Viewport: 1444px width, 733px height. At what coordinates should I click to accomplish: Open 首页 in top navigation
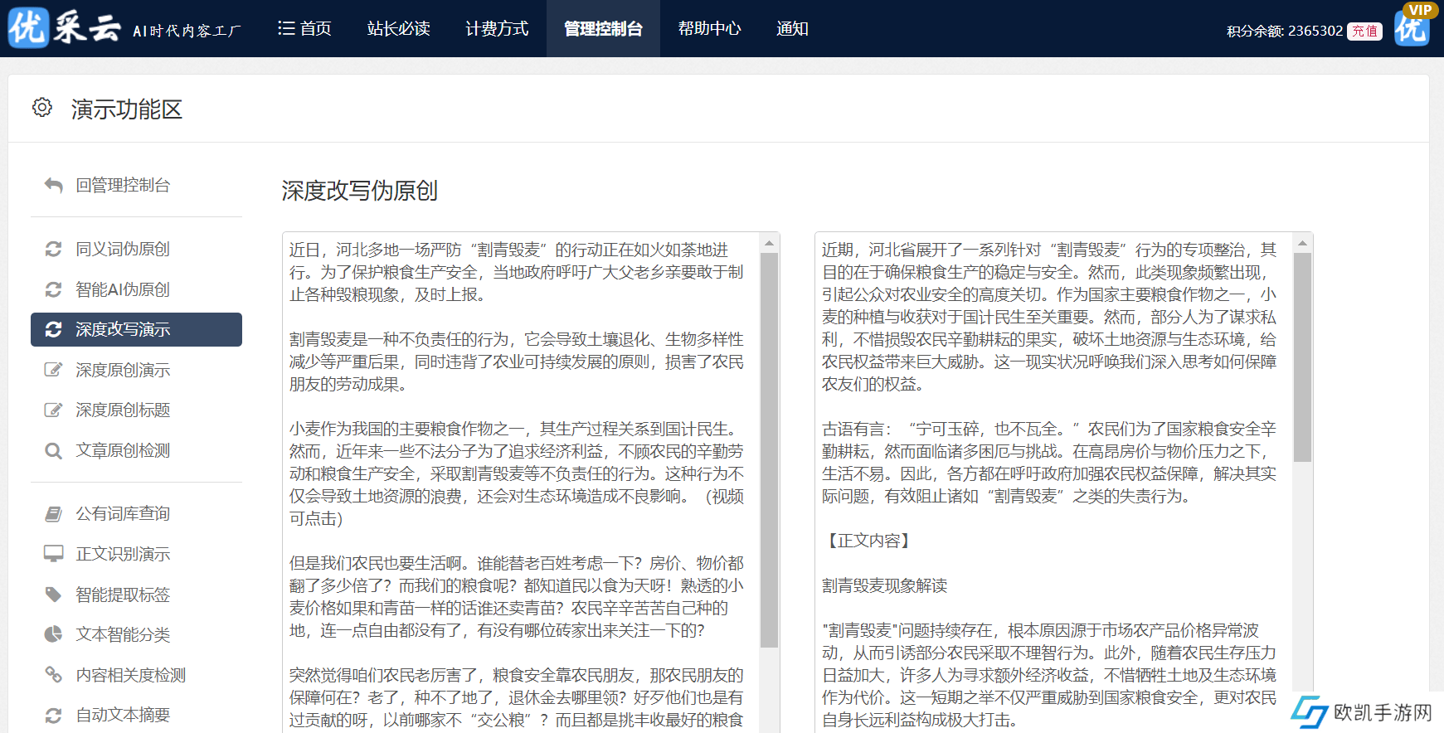coord(305,29)
